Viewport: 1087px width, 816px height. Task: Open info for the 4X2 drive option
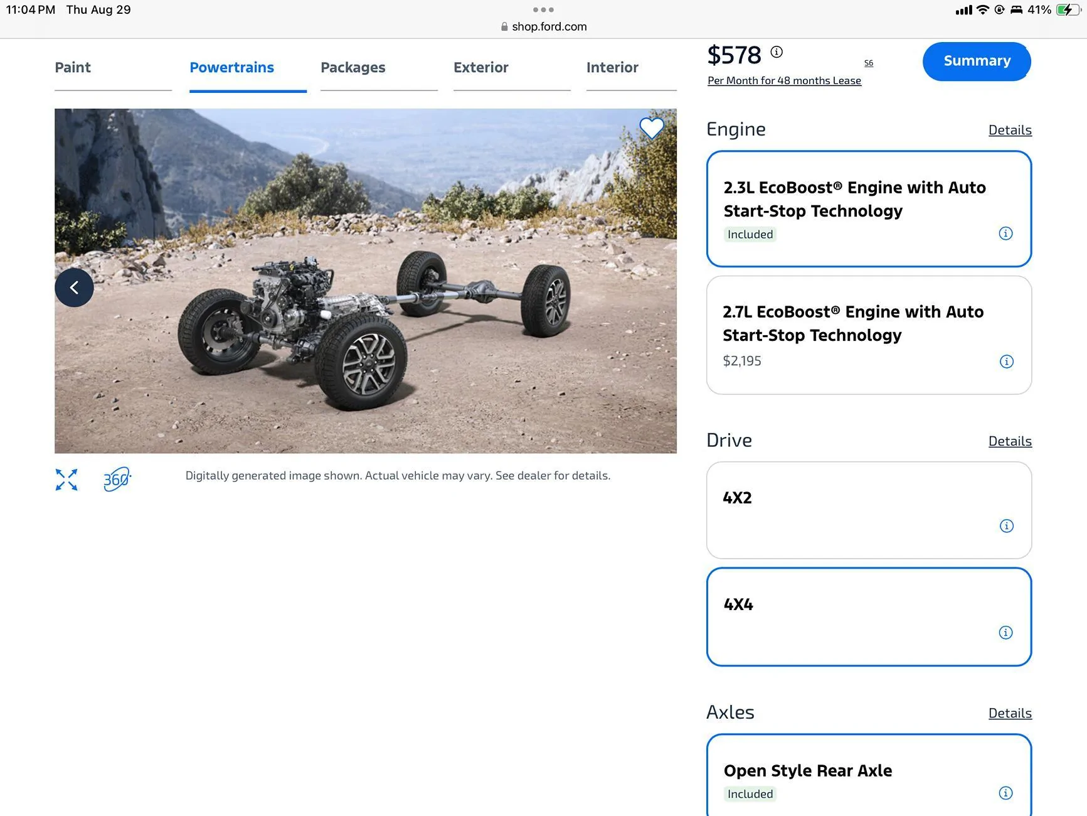coord(1006,526)
